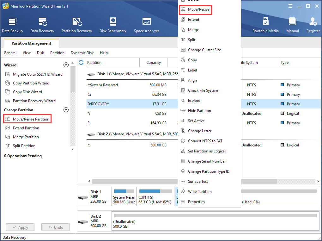
Task: Select the System Reserved partition row
Action: pyautogui.click(x=132, y=85)
